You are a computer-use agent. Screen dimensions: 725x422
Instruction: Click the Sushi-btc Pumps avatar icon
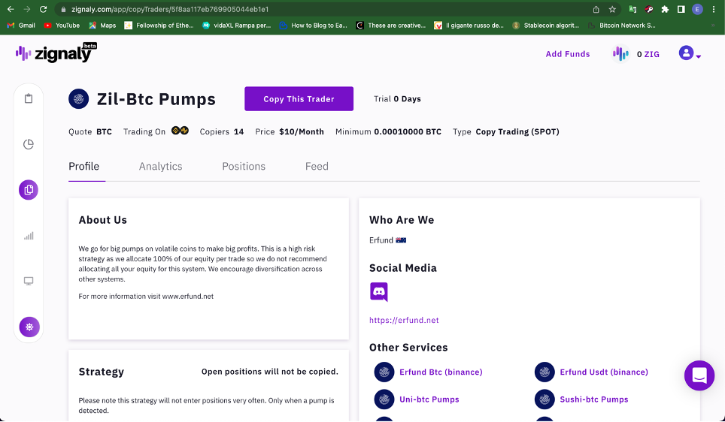coord(545,399)
